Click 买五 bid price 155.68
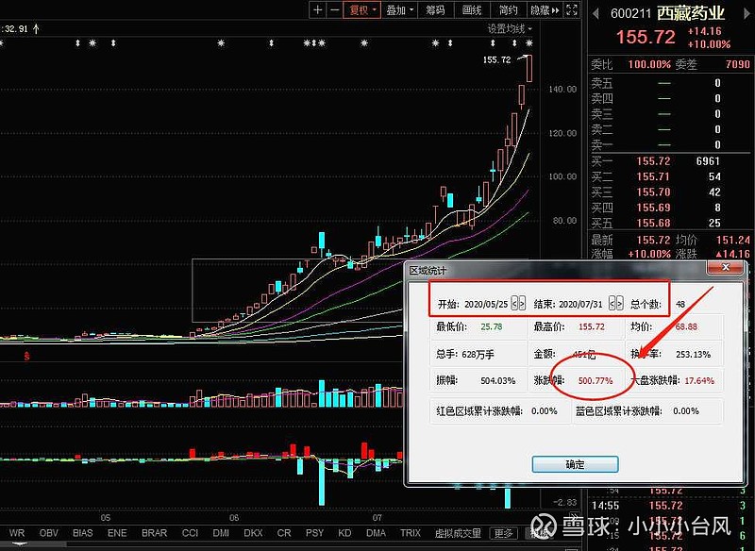This screenshot has width=755, height=551. coord(653,223)
